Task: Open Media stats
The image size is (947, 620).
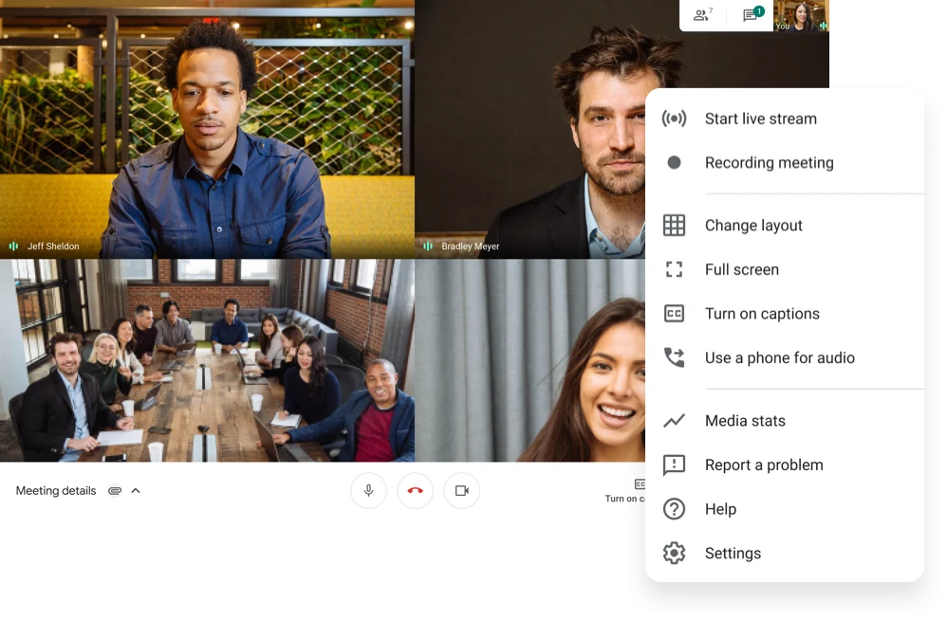Action: 785,420
